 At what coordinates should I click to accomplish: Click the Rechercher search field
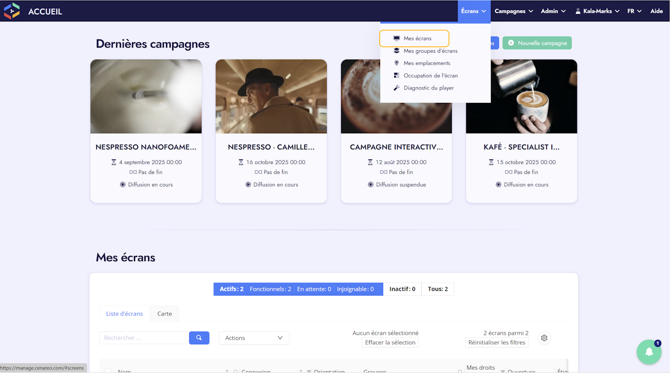144,338
